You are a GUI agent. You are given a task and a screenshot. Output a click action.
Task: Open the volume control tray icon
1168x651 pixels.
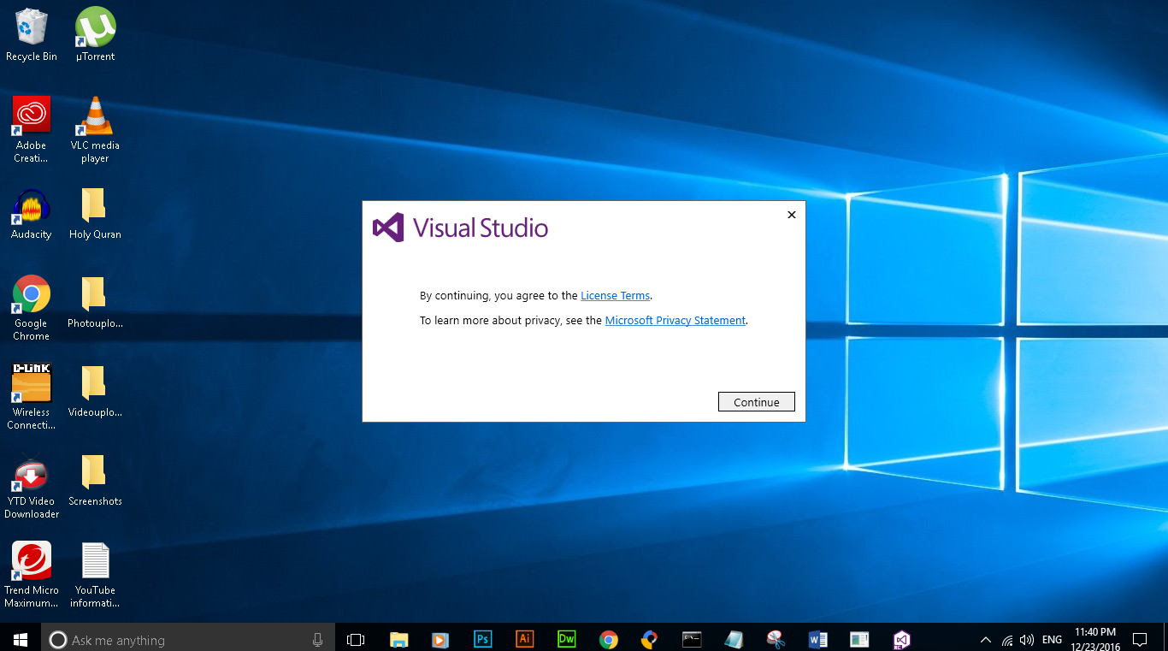tap(1027, 640)
